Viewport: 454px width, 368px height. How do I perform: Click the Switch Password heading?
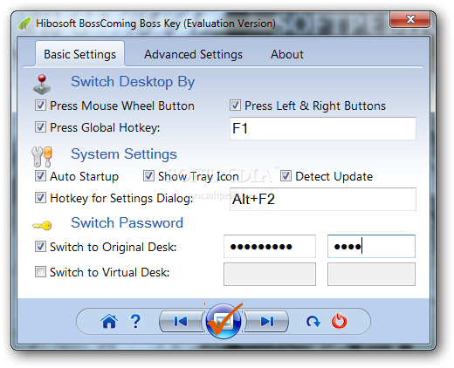[x=127, y=223]
